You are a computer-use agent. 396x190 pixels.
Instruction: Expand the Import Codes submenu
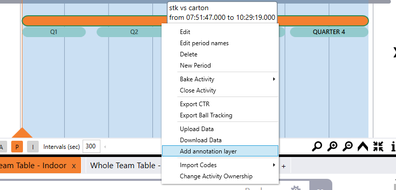click(x=220, y=165)
